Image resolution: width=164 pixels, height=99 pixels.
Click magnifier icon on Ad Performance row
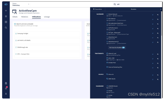(x=158, y=29)
